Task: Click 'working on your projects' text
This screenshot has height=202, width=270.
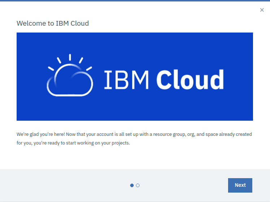Action: (x=106, y=143)
